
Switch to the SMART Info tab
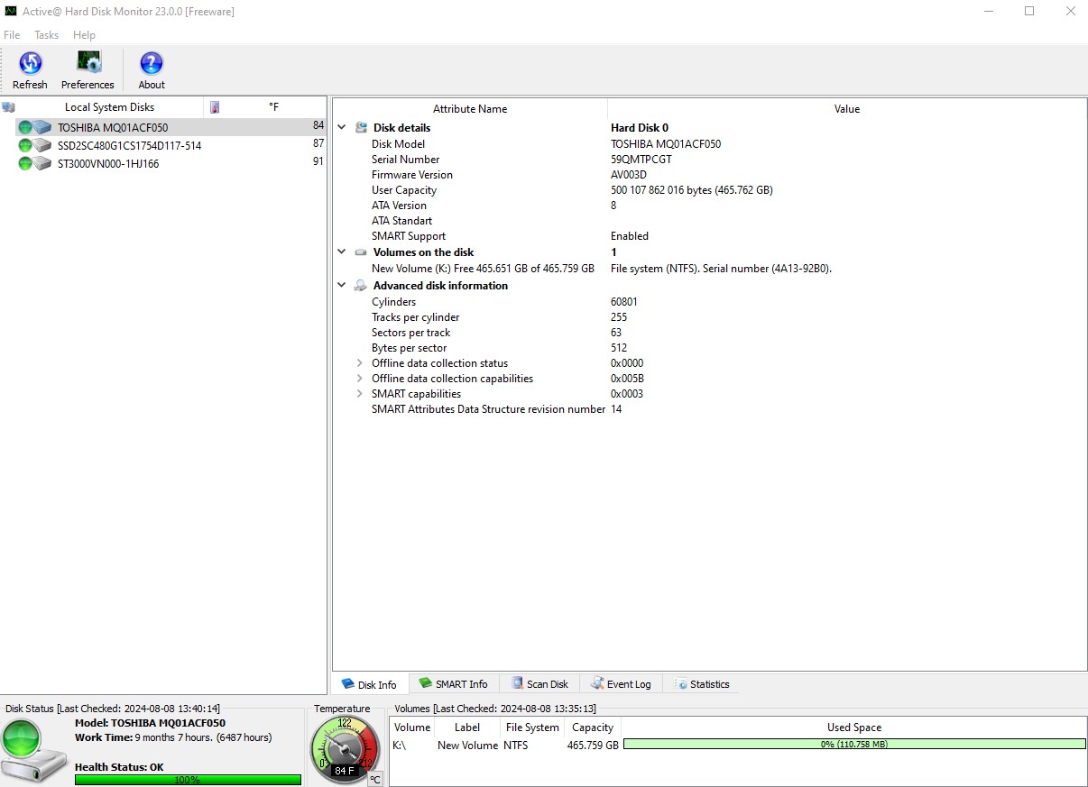coord(454,683)
